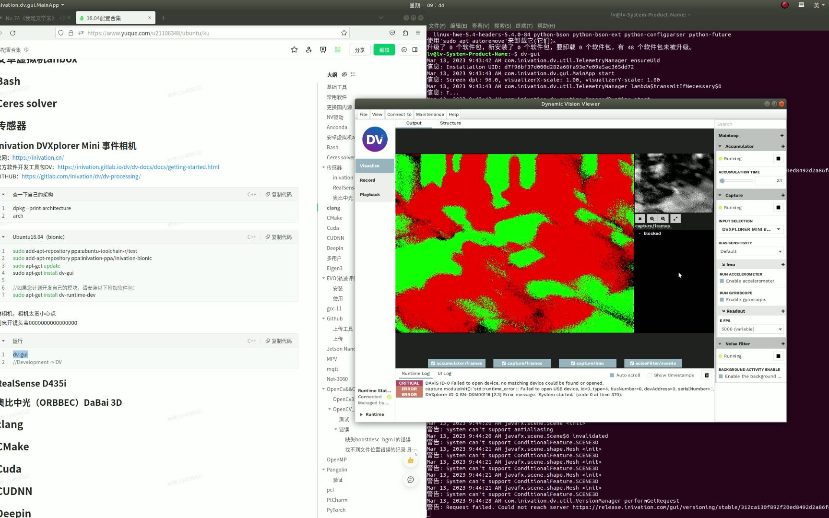This screenshot has height=518, width=829.
Task: Switch to Structure tab
Action: [450, 123]
